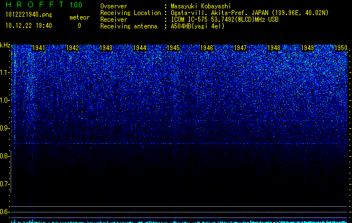Screen dimensions: 352x223
Task: Click the 0.7 kHz axis label
Action: [5, 184]
